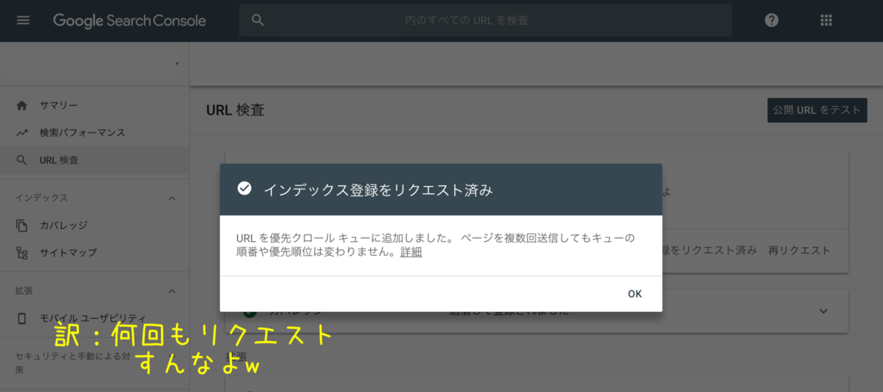Expand the coverage row chevron on right

pyautogui.click(x=823, y=310)
